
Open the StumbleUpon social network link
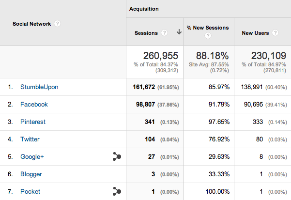click(39, 87)
